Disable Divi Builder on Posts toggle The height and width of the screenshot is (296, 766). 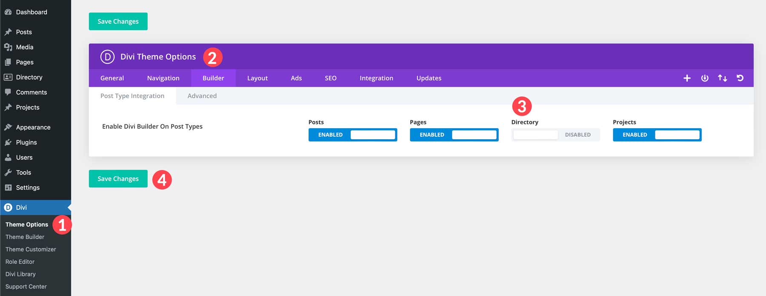point(352,135)
